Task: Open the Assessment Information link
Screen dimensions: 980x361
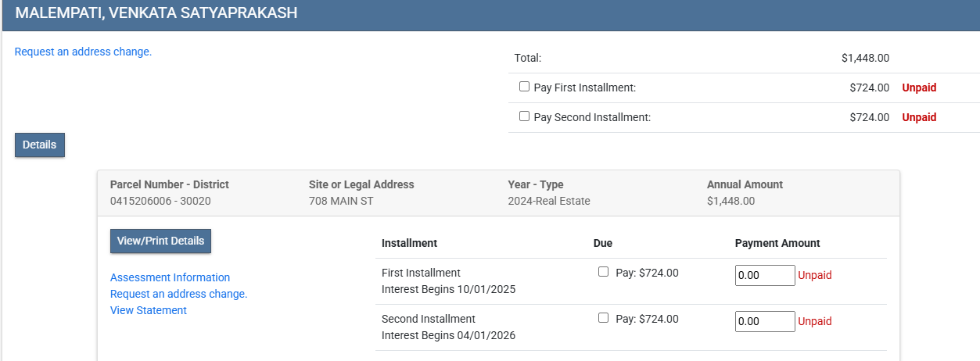Action: 170,277
